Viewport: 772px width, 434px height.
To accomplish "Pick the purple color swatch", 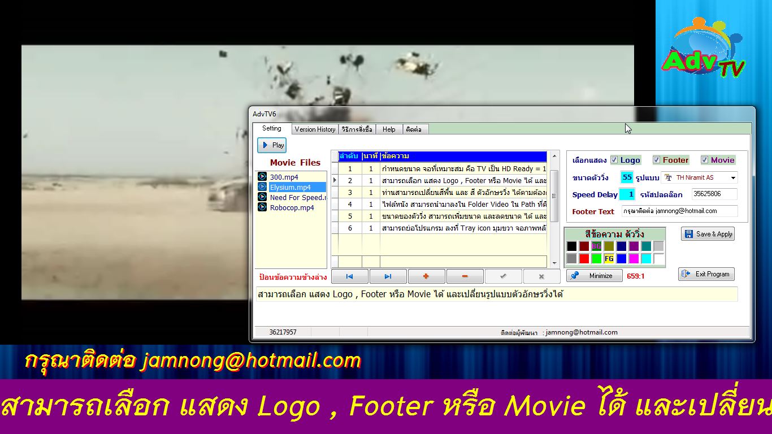I will point(634,246).
